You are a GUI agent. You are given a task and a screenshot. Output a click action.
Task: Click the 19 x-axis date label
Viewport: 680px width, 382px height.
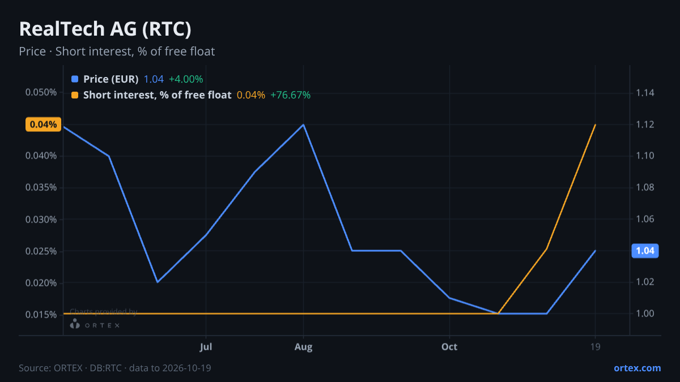[x=595, y=346]
